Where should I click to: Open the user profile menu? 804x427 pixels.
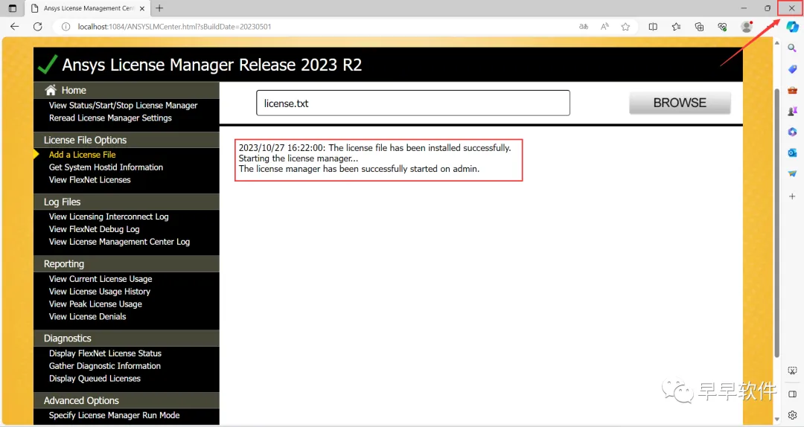coord(747,27)
